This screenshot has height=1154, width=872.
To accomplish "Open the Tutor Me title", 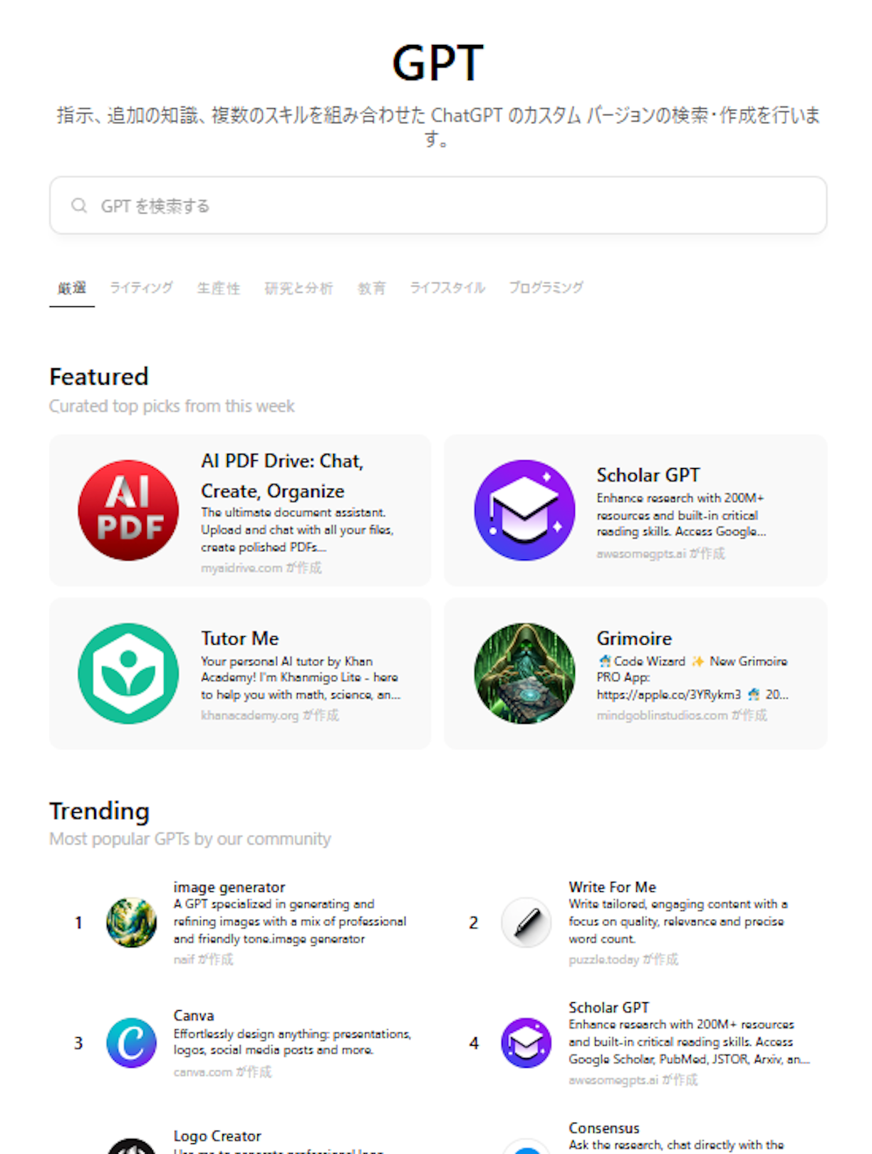I will click(239, 638).
